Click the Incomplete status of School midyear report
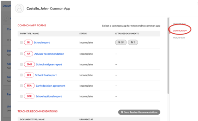198x121 pixels. coord(86,64)
